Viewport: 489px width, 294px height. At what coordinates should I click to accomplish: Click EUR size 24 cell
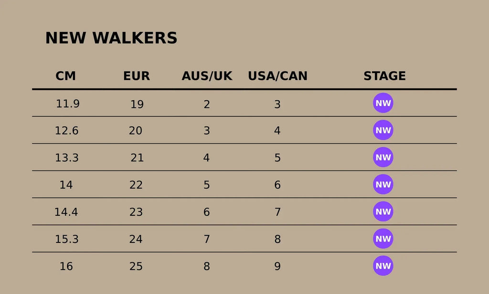pyautogui.click(x=136, y=239)
